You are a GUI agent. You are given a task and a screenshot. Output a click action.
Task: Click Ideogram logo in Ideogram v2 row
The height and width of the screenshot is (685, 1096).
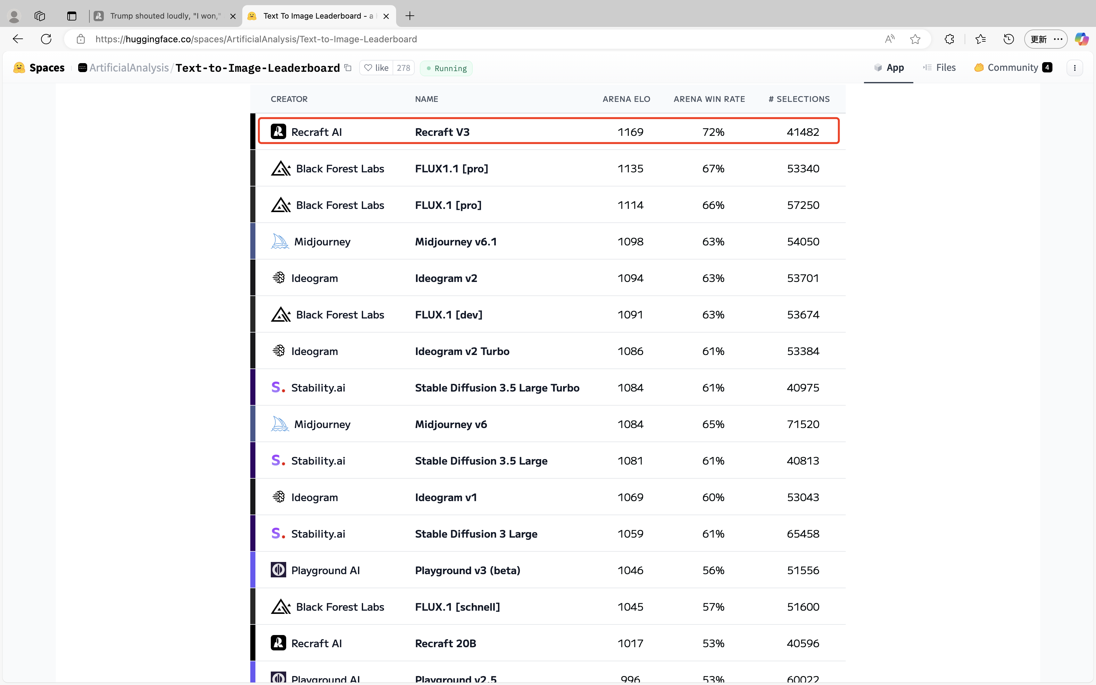click(x=278, y=277)
